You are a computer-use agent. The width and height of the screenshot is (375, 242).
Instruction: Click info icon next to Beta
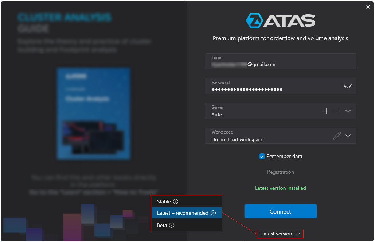(172, 225)
